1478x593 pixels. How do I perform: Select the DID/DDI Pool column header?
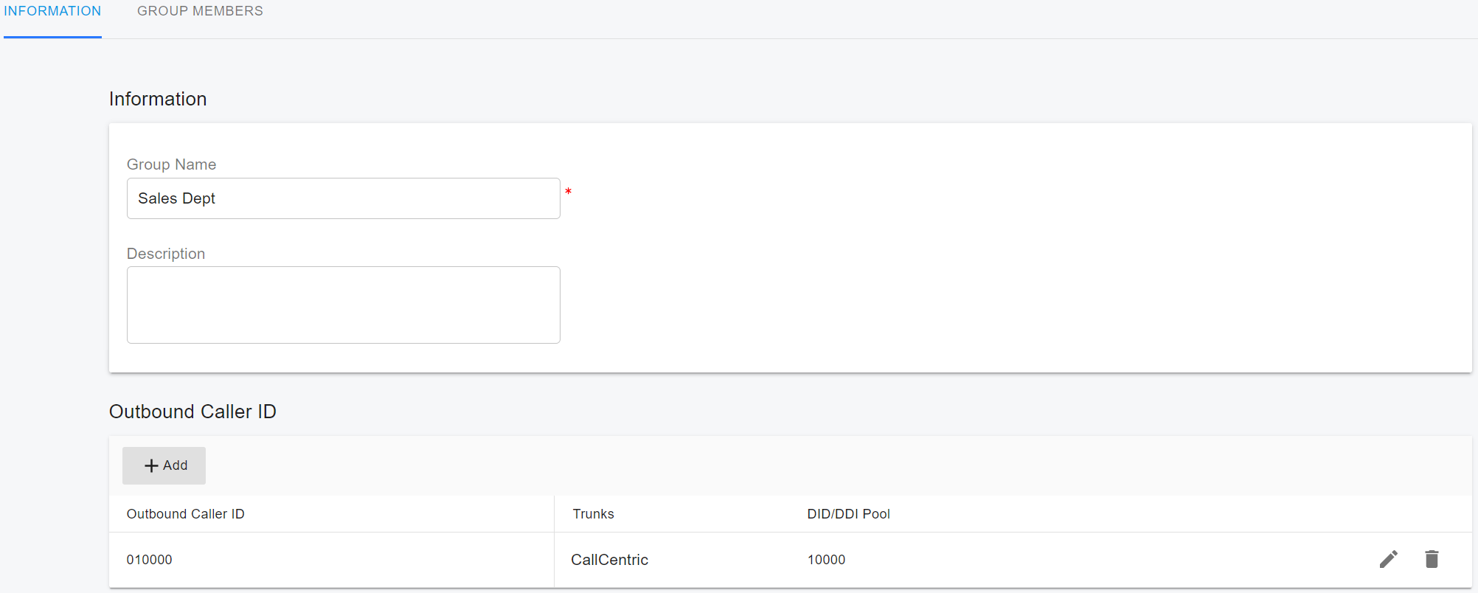click(x=848, y=514)
